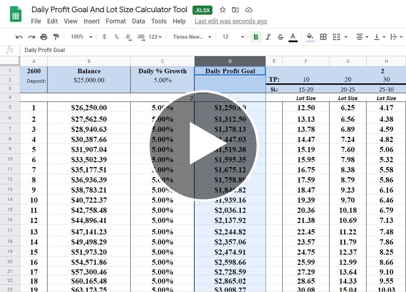Open the cell borders tool

pos(323,37)
